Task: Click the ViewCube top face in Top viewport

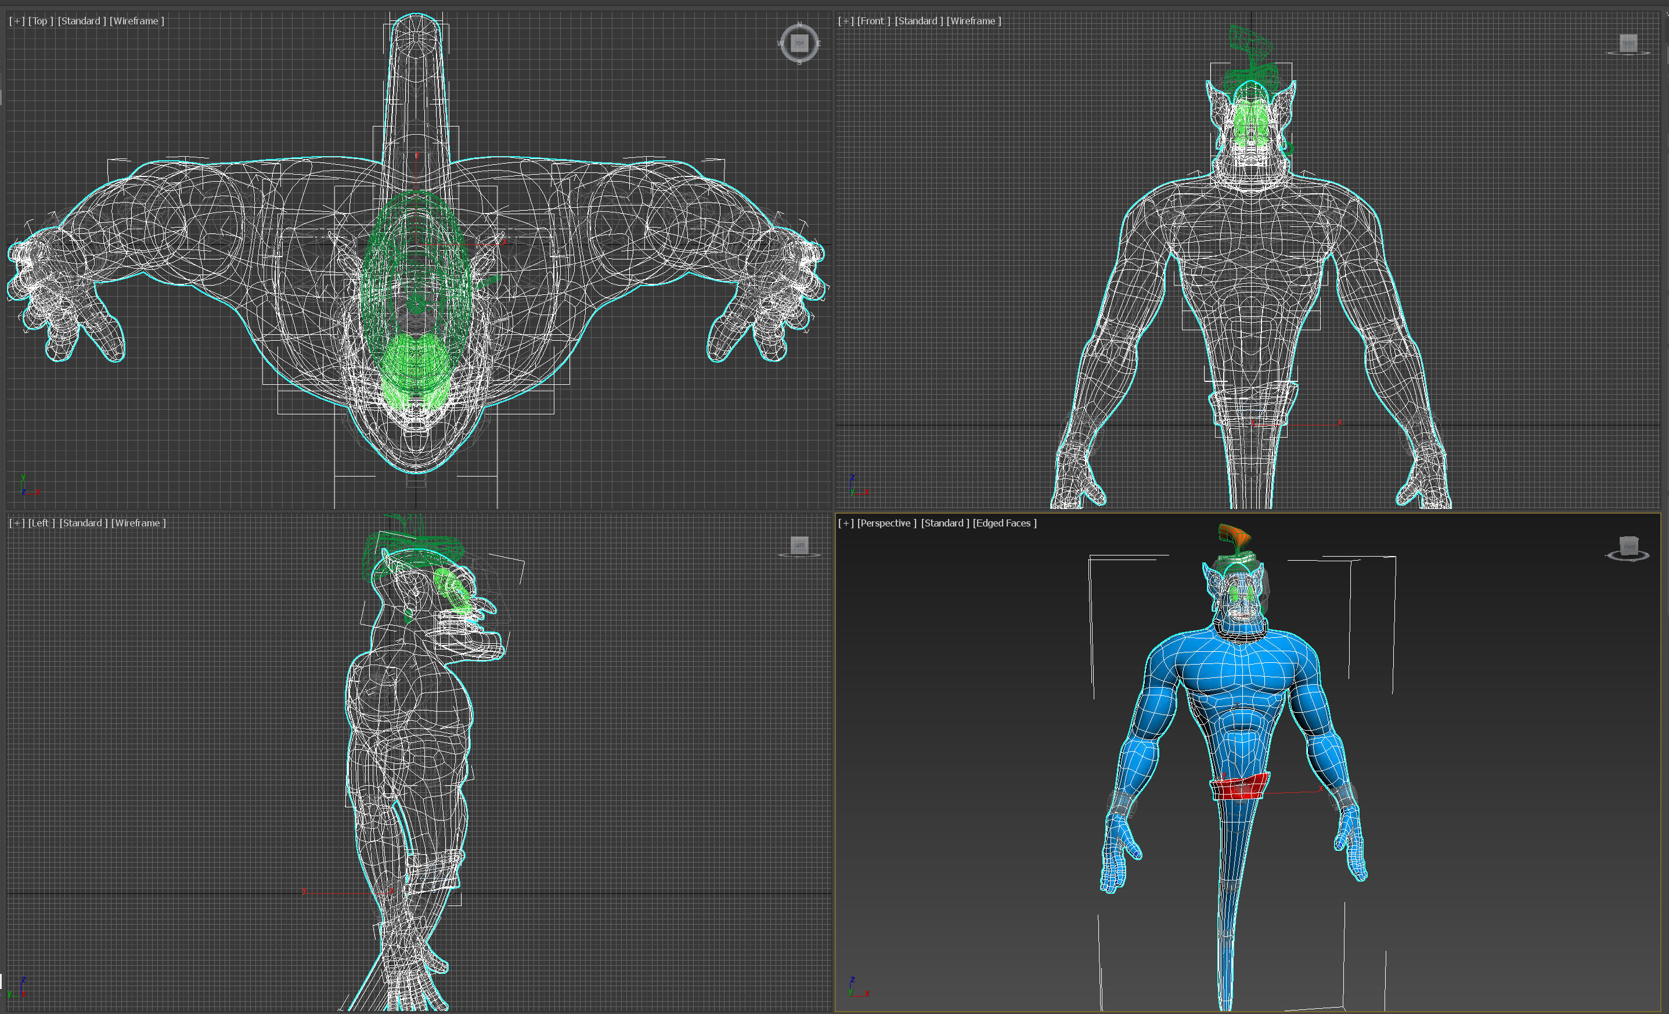Action: 799,44
